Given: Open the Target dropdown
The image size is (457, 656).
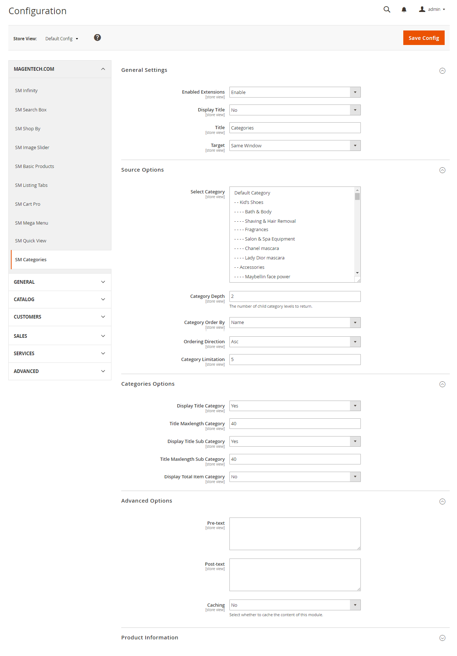Looking at the screenshot, I should click(x=295, y=145).
